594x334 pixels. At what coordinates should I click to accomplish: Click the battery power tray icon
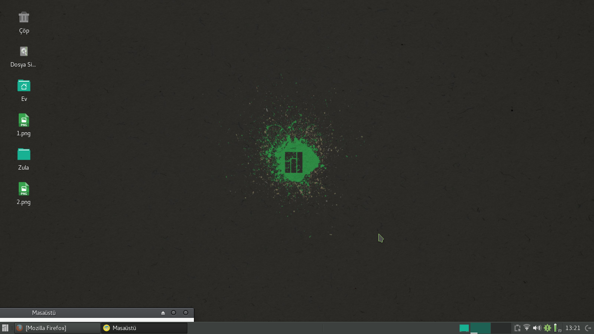pos(557,328)
